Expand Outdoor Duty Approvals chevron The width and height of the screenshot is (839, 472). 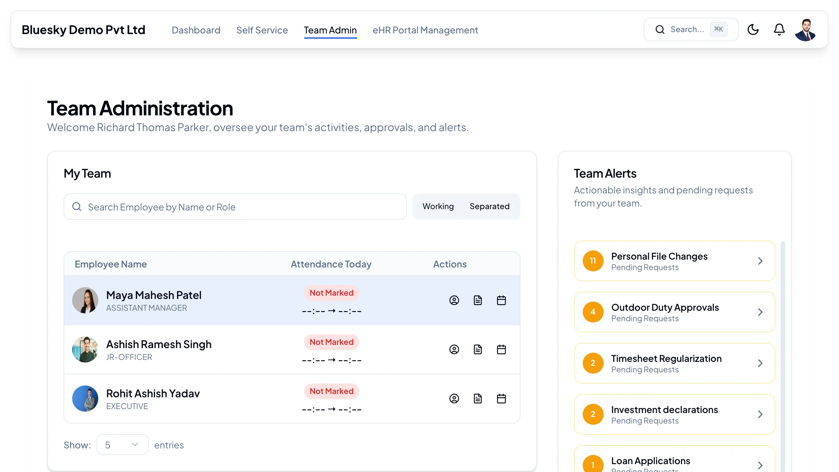click(x=760, y=312)
